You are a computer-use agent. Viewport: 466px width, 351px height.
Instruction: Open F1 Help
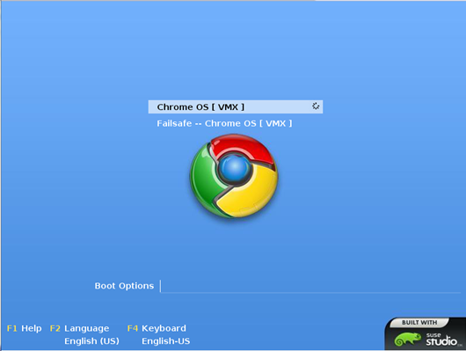point(24,328)
